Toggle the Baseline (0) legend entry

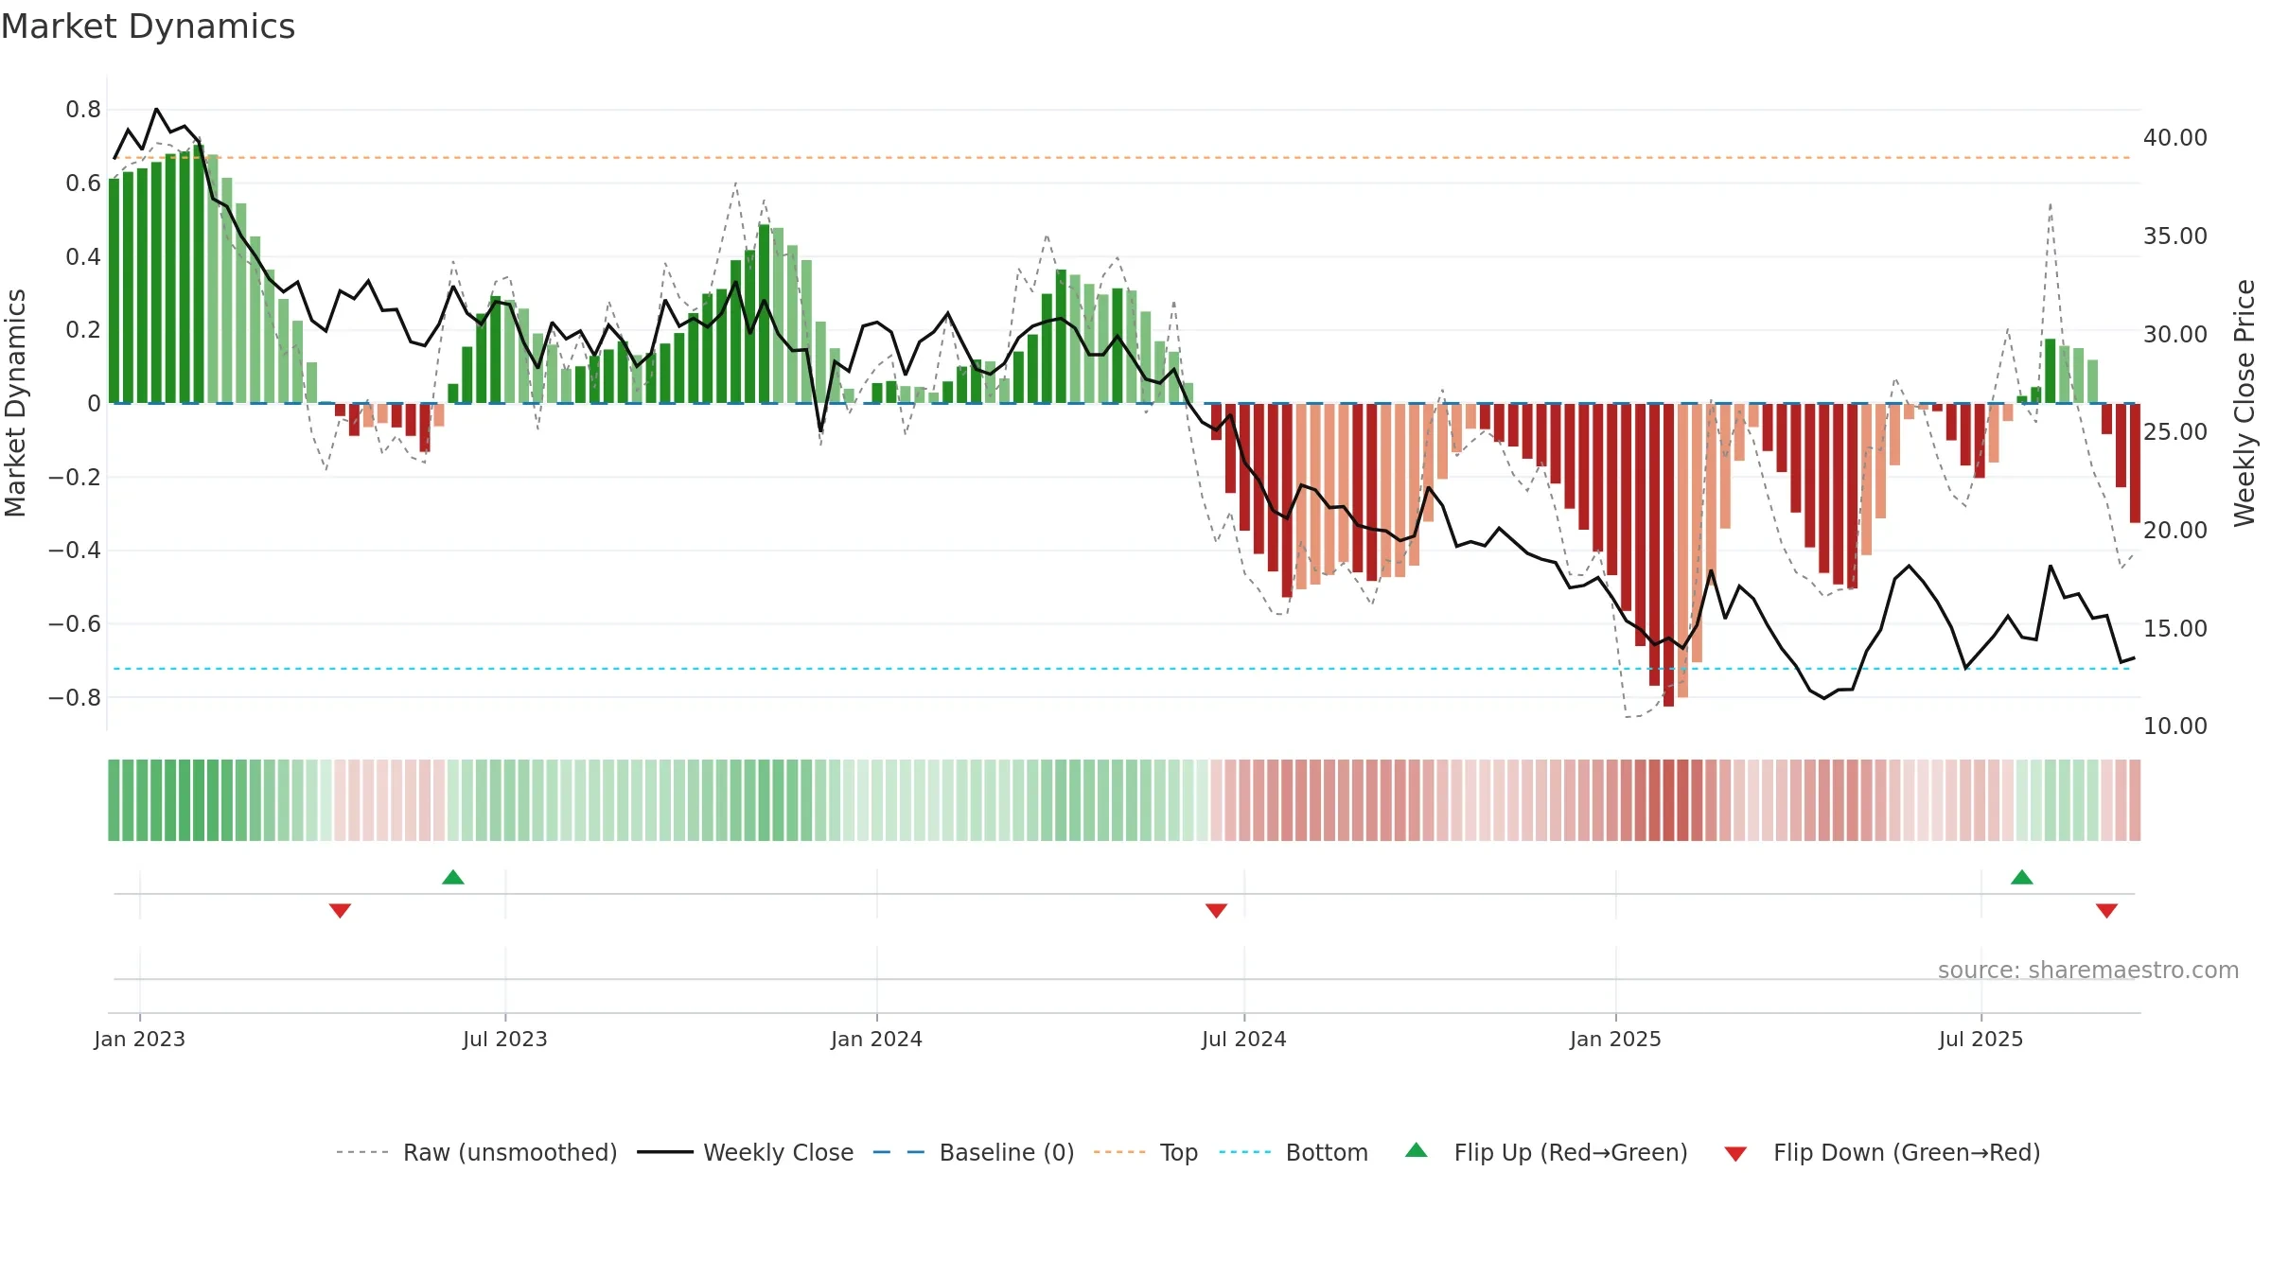(973, 1152)
